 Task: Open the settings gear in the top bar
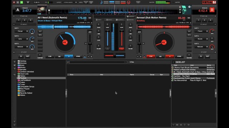click(x=28, y=2)
